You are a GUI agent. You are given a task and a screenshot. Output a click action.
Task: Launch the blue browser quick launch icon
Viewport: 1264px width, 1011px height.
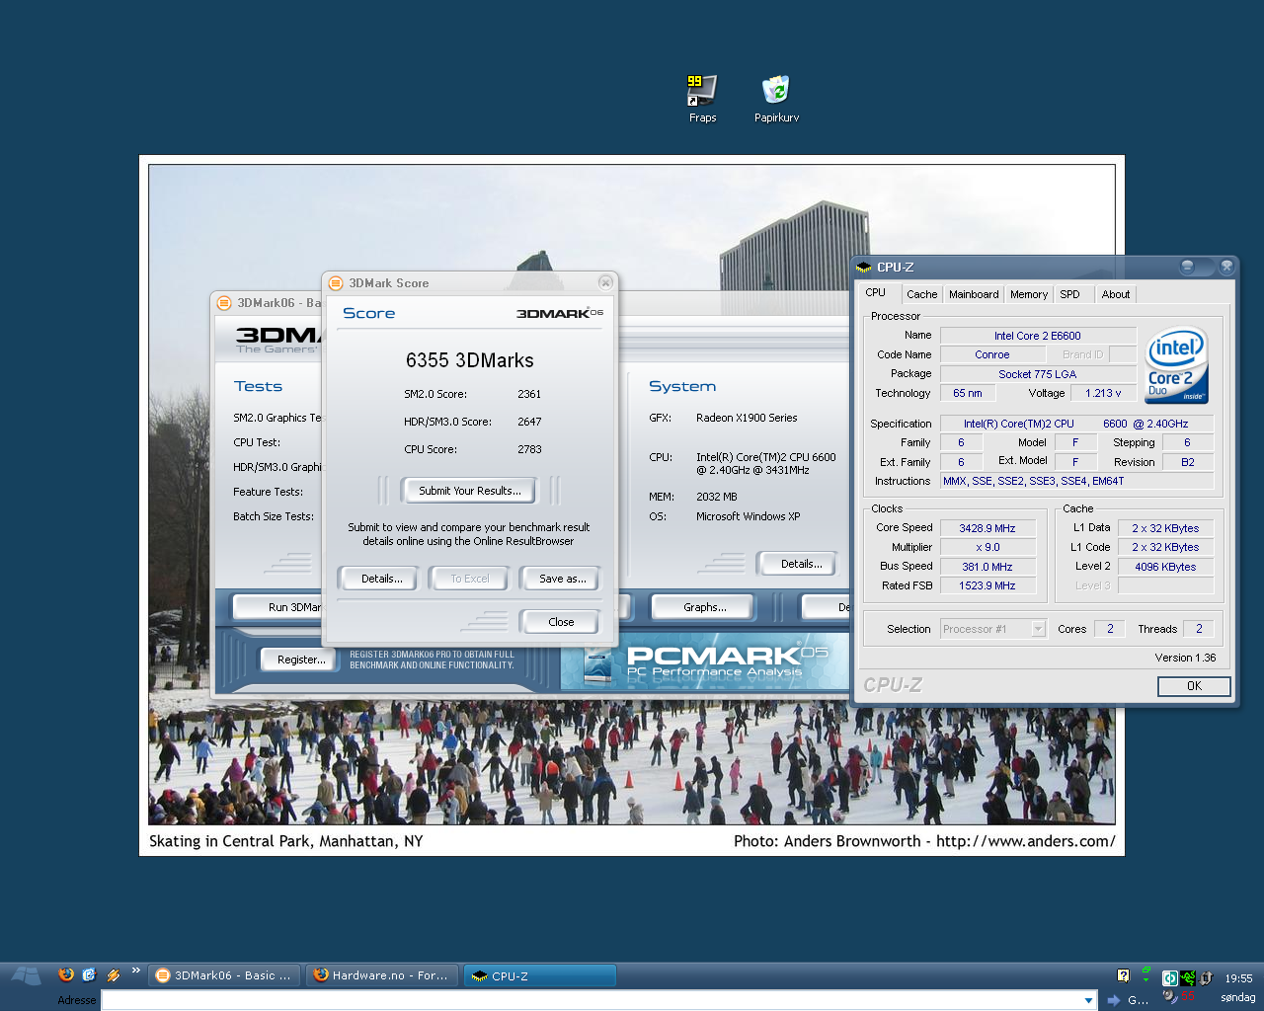(89, 974)
